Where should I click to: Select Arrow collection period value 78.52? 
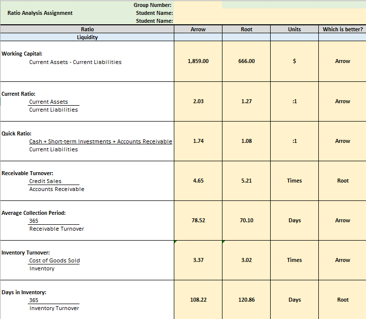(x=198, y=220)
